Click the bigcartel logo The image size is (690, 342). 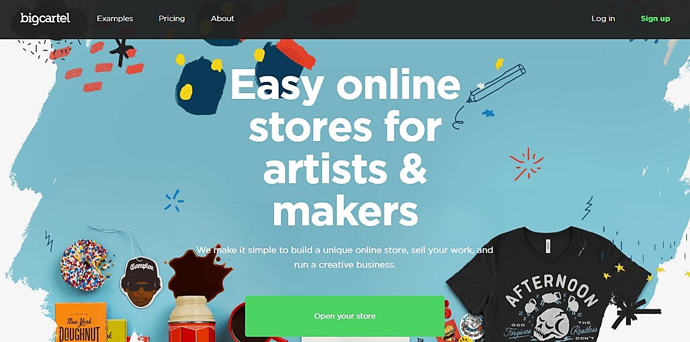click(45, 18)
